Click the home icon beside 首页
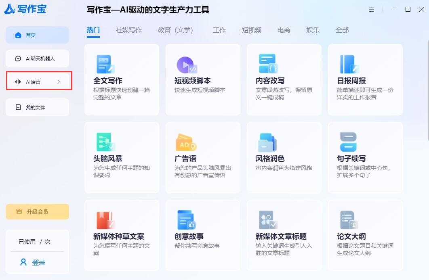Screen dimensions: 429x280 click(18, 35)
